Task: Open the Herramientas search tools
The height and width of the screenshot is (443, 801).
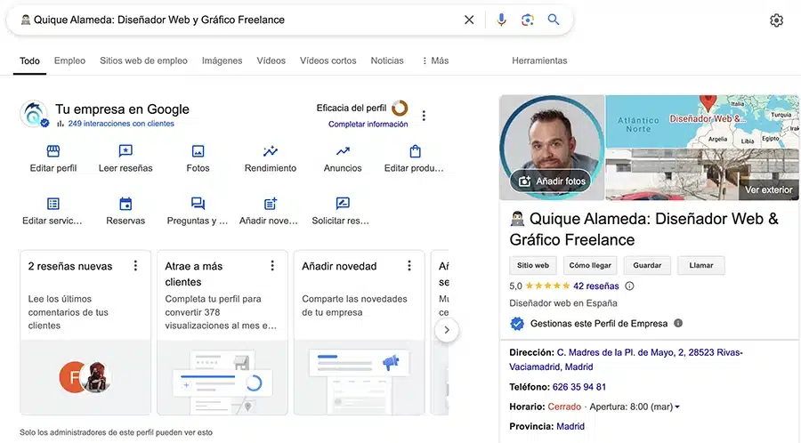Action: [539, 60]
